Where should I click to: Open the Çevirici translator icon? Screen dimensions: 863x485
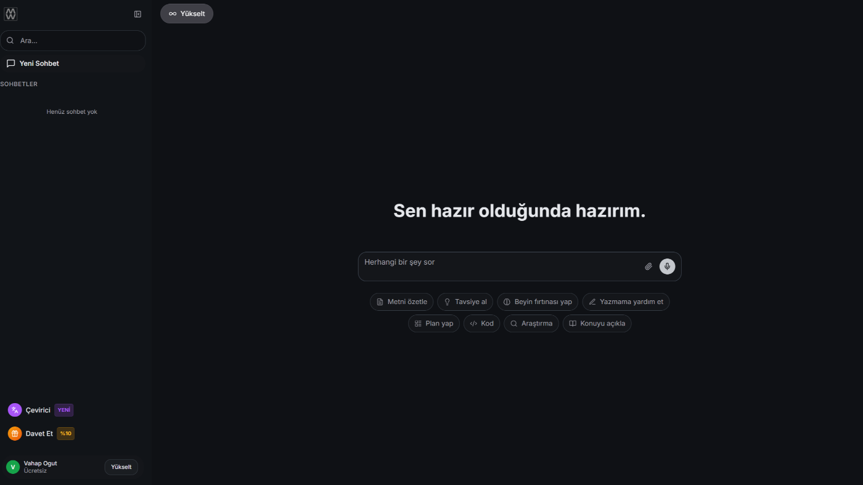click(15, 410)
